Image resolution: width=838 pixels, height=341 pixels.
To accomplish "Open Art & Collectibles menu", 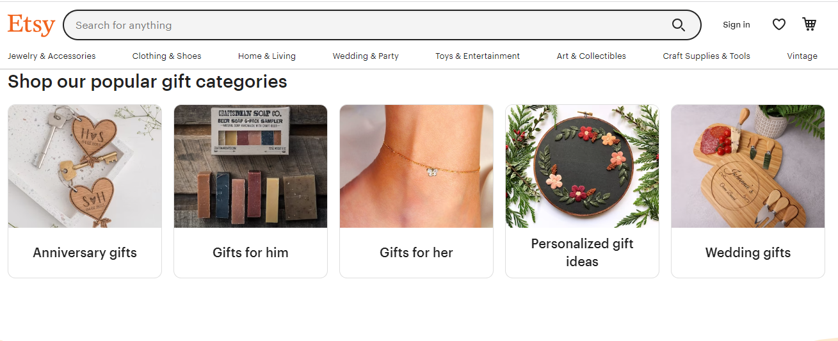I will click(x=592, y=56).
